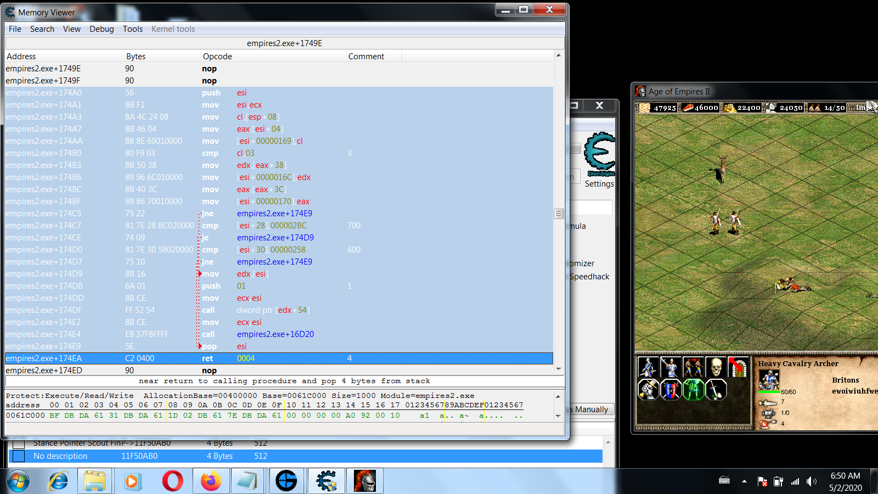
Task: Click the Heavy Cavalry Archer unit portrait
Action: 769,379
